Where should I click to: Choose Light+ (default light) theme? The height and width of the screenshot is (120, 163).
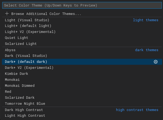[x=82, y=26]
